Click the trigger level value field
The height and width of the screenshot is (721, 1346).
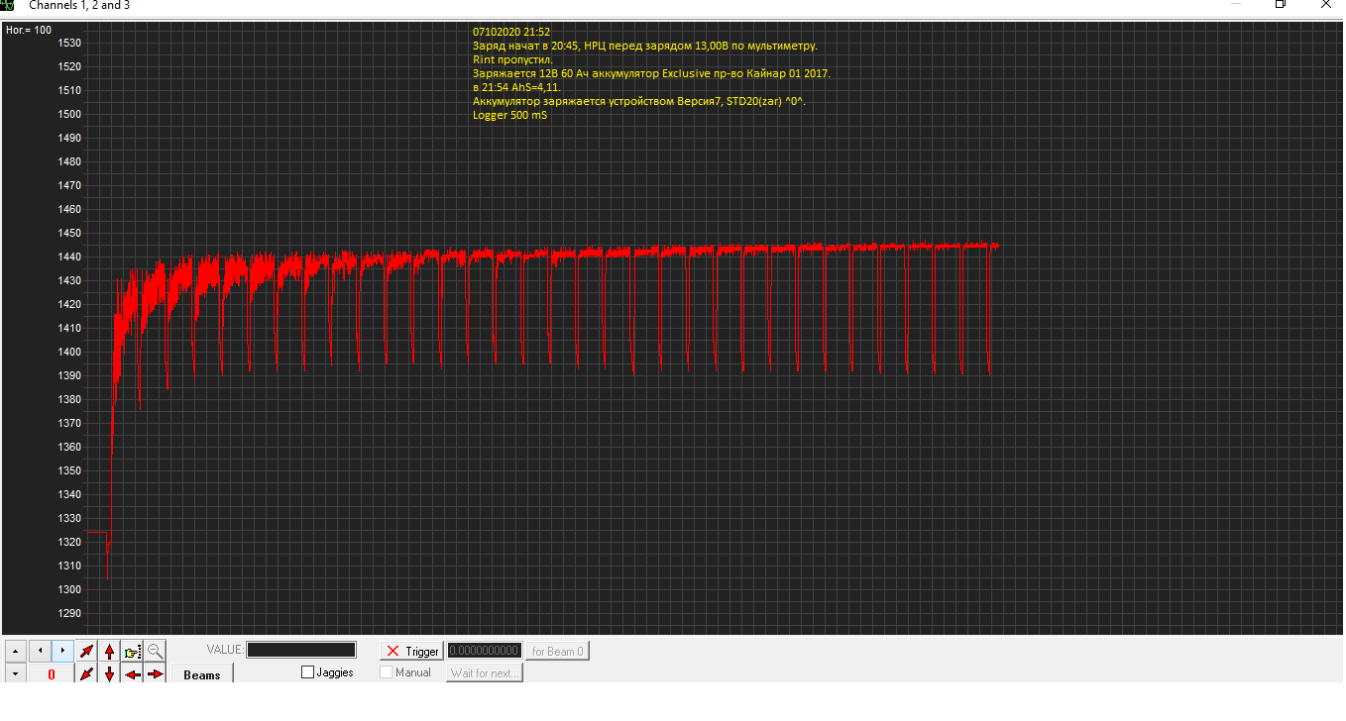[x=484, y=651]
